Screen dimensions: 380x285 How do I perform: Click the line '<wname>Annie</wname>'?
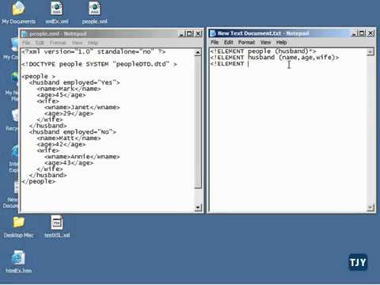coord(82,157)
